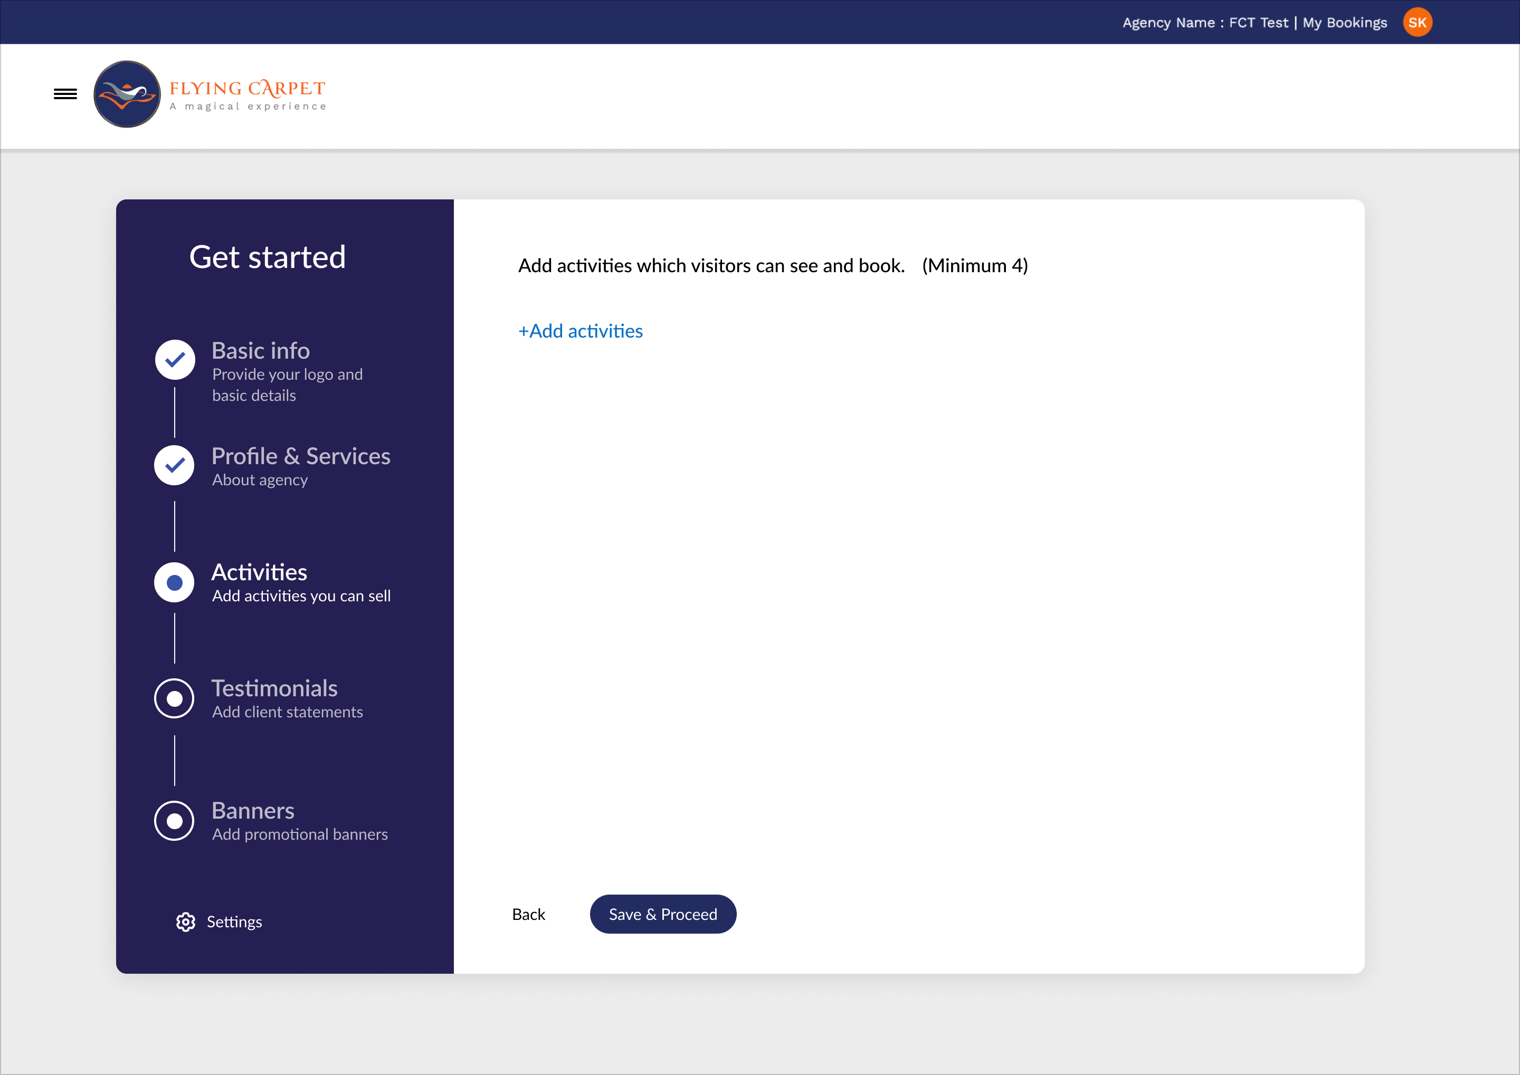The height and width of the screenshot is (1075, 1520).
Task: Click '(Minimum 4)' text
Action: [x=975, y=265]
